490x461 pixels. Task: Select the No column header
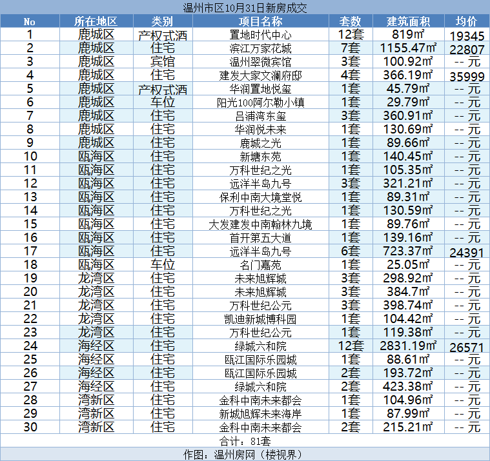tap(30, 21)
